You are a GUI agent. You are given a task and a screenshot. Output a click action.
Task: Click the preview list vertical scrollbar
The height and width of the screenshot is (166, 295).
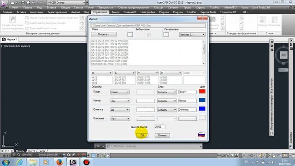click(204, 53)
